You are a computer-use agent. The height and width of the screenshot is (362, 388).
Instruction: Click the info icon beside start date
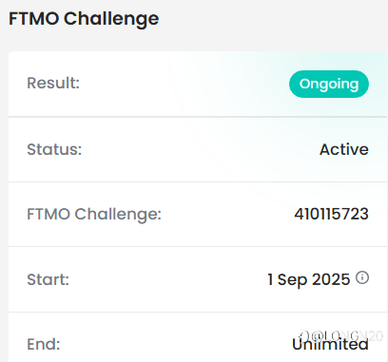click(x=362, y=277)
